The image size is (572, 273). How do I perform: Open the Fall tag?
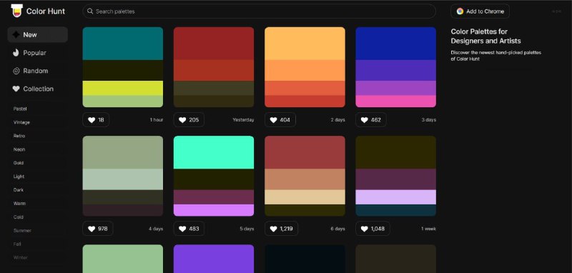(x=17, y=244)
